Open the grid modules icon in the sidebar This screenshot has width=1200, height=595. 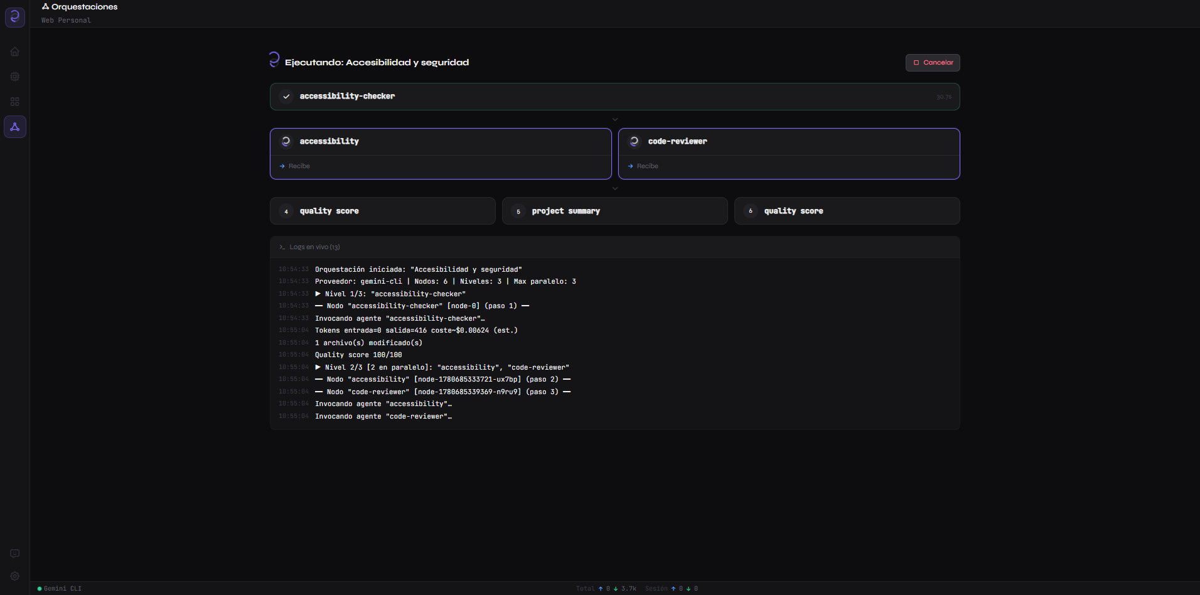click(x=15, y=102)
